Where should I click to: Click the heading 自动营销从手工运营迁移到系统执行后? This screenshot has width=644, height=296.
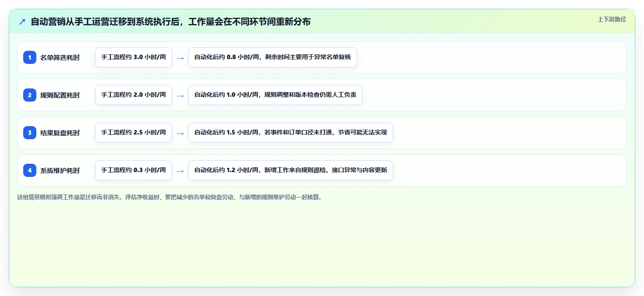click(171, 22)
